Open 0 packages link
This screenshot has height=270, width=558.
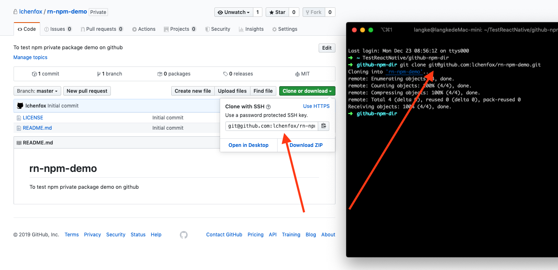(x=174, y=74)
